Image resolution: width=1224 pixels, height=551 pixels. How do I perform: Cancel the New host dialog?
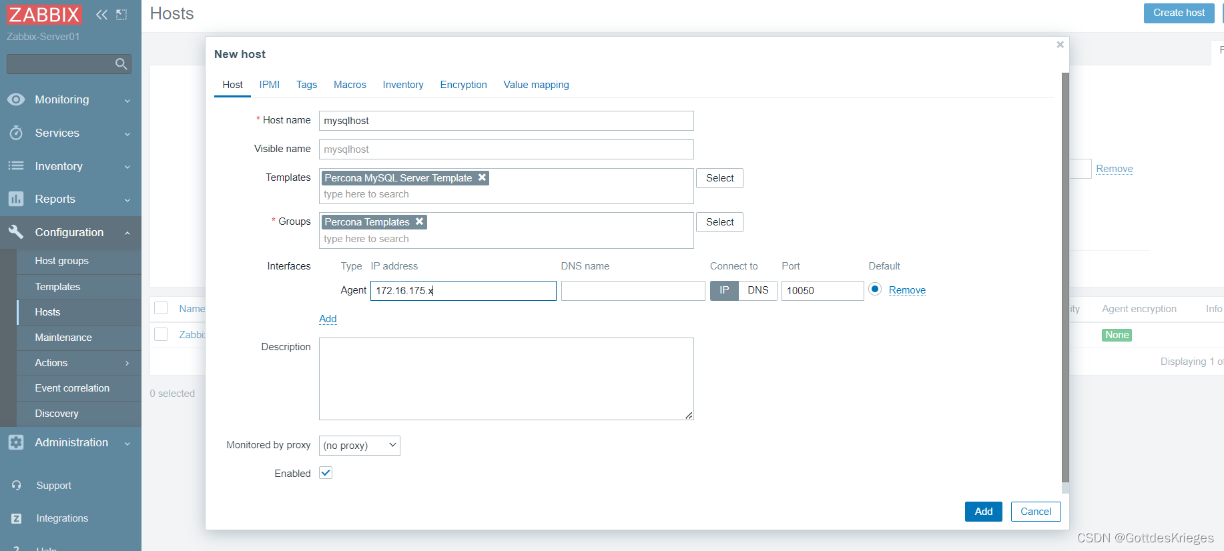tap(1036, 512)
